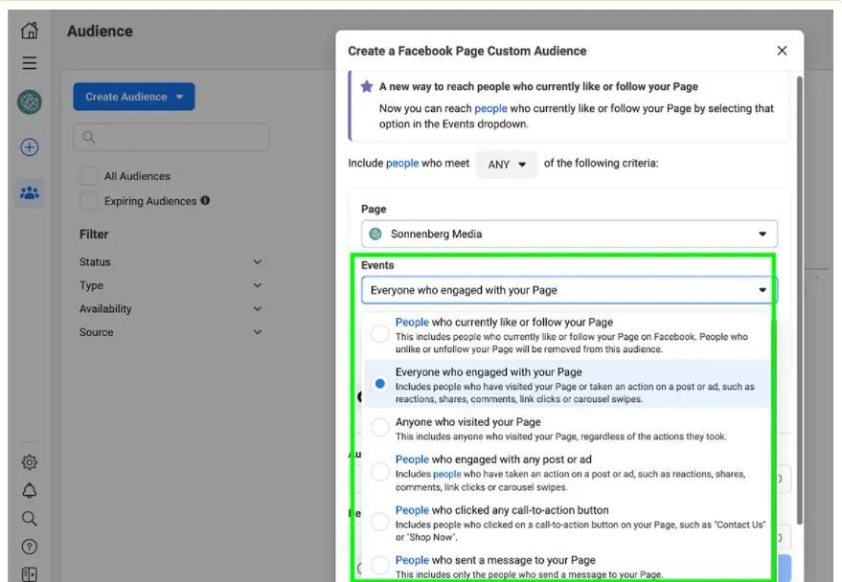This screenshot has width=842, height=582.
Task: Click the 'Filter' section heading
Action: coord(94,235)
